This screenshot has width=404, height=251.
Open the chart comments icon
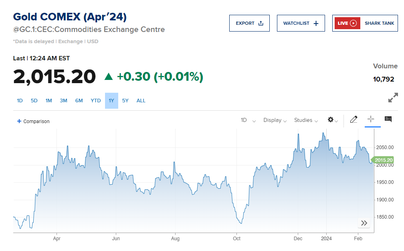[x=388, y=119]
